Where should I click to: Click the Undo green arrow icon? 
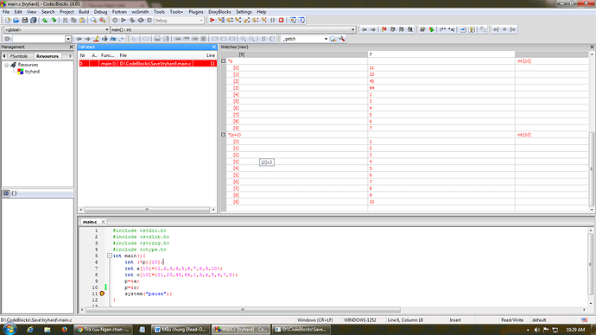click(x=45, y=20)
